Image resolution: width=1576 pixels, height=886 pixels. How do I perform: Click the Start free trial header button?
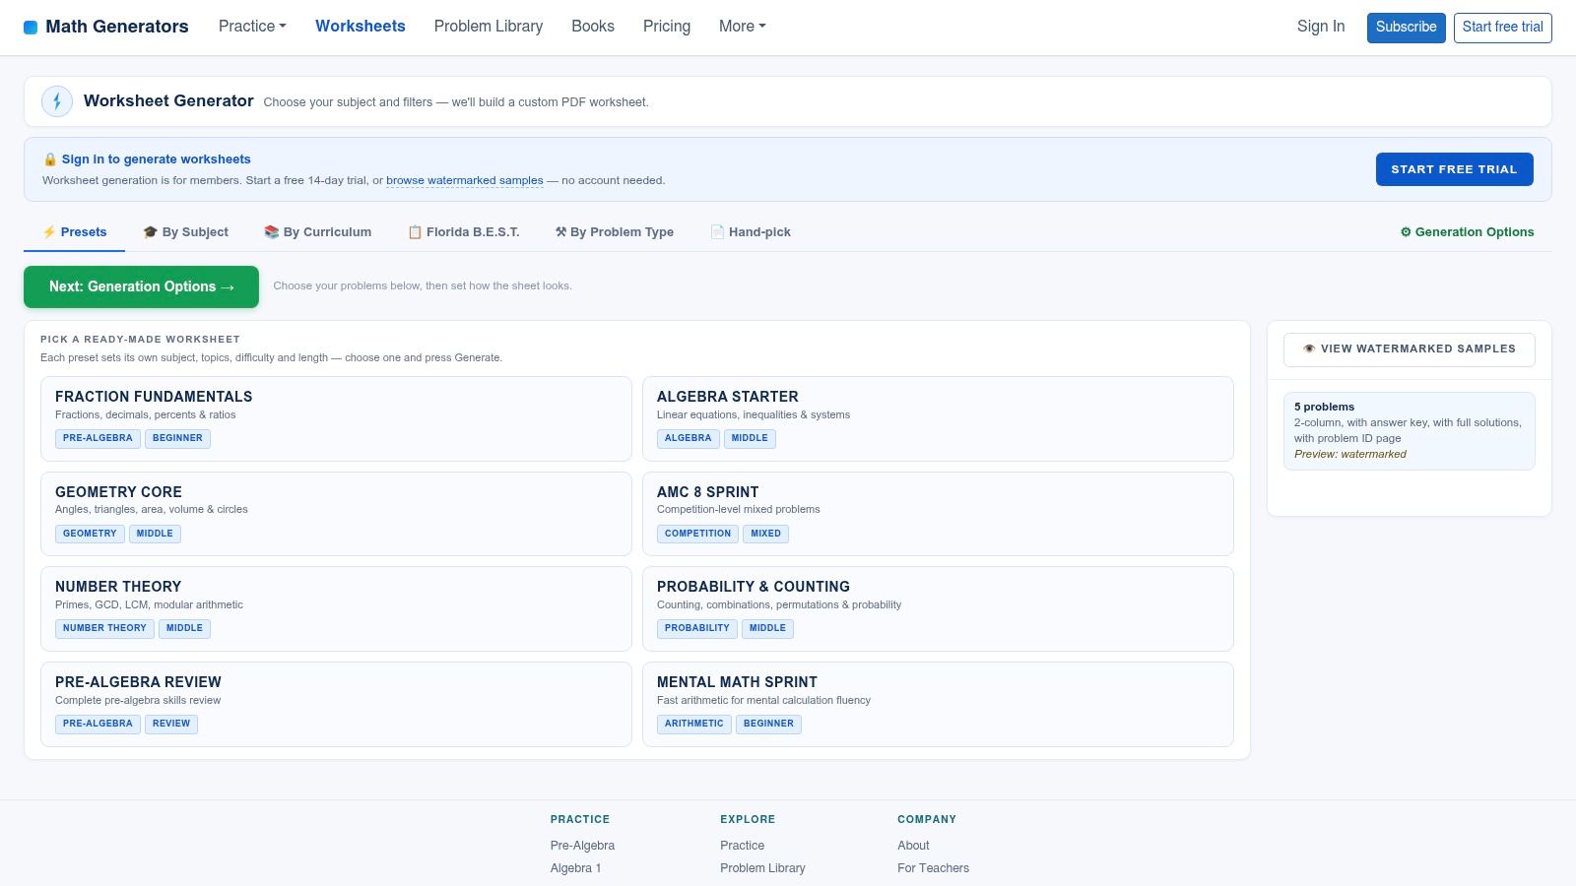[x=1503, y=28]
